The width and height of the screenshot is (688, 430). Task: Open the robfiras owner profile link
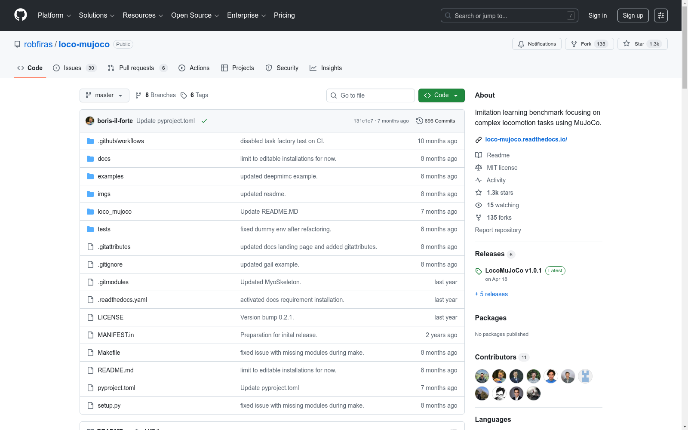[x=38, y=44]
